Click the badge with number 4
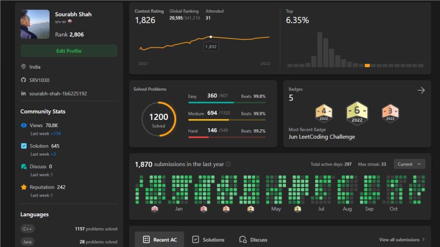Viewport: 440px width, 247px height. click(x=324, y=113)
